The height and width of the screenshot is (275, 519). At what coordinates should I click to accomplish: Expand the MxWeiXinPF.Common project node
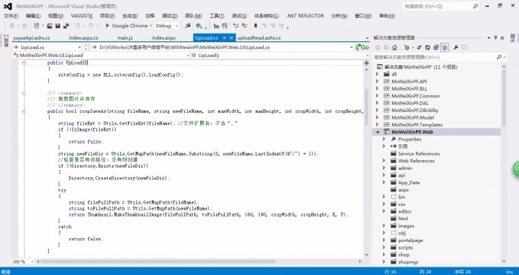tap(377, 96)
